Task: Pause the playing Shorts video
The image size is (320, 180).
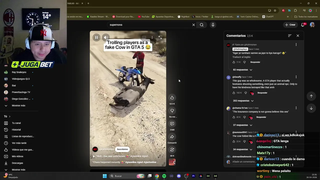Action: coord(96,37)
